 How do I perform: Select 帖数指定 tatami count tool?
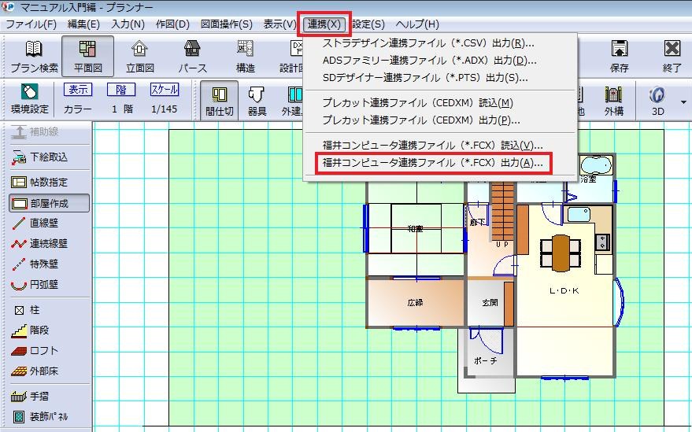coord(39,182)
